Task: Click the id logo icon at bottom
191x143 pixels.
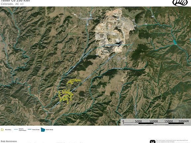Action: point(153,142)
